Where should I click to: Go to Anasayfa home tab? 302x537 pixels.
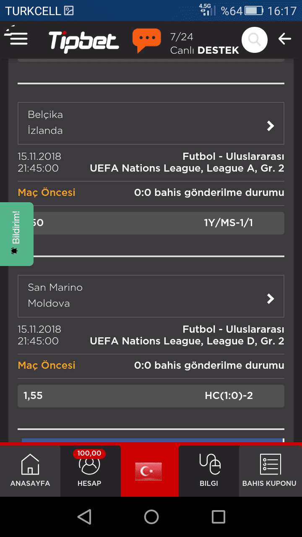(x=30, y=471)
